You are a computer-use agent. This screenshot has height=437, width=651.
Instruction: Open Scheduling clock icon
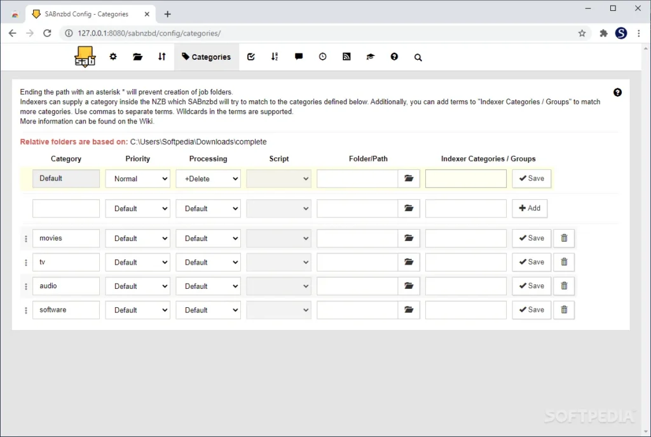point(322,57)
